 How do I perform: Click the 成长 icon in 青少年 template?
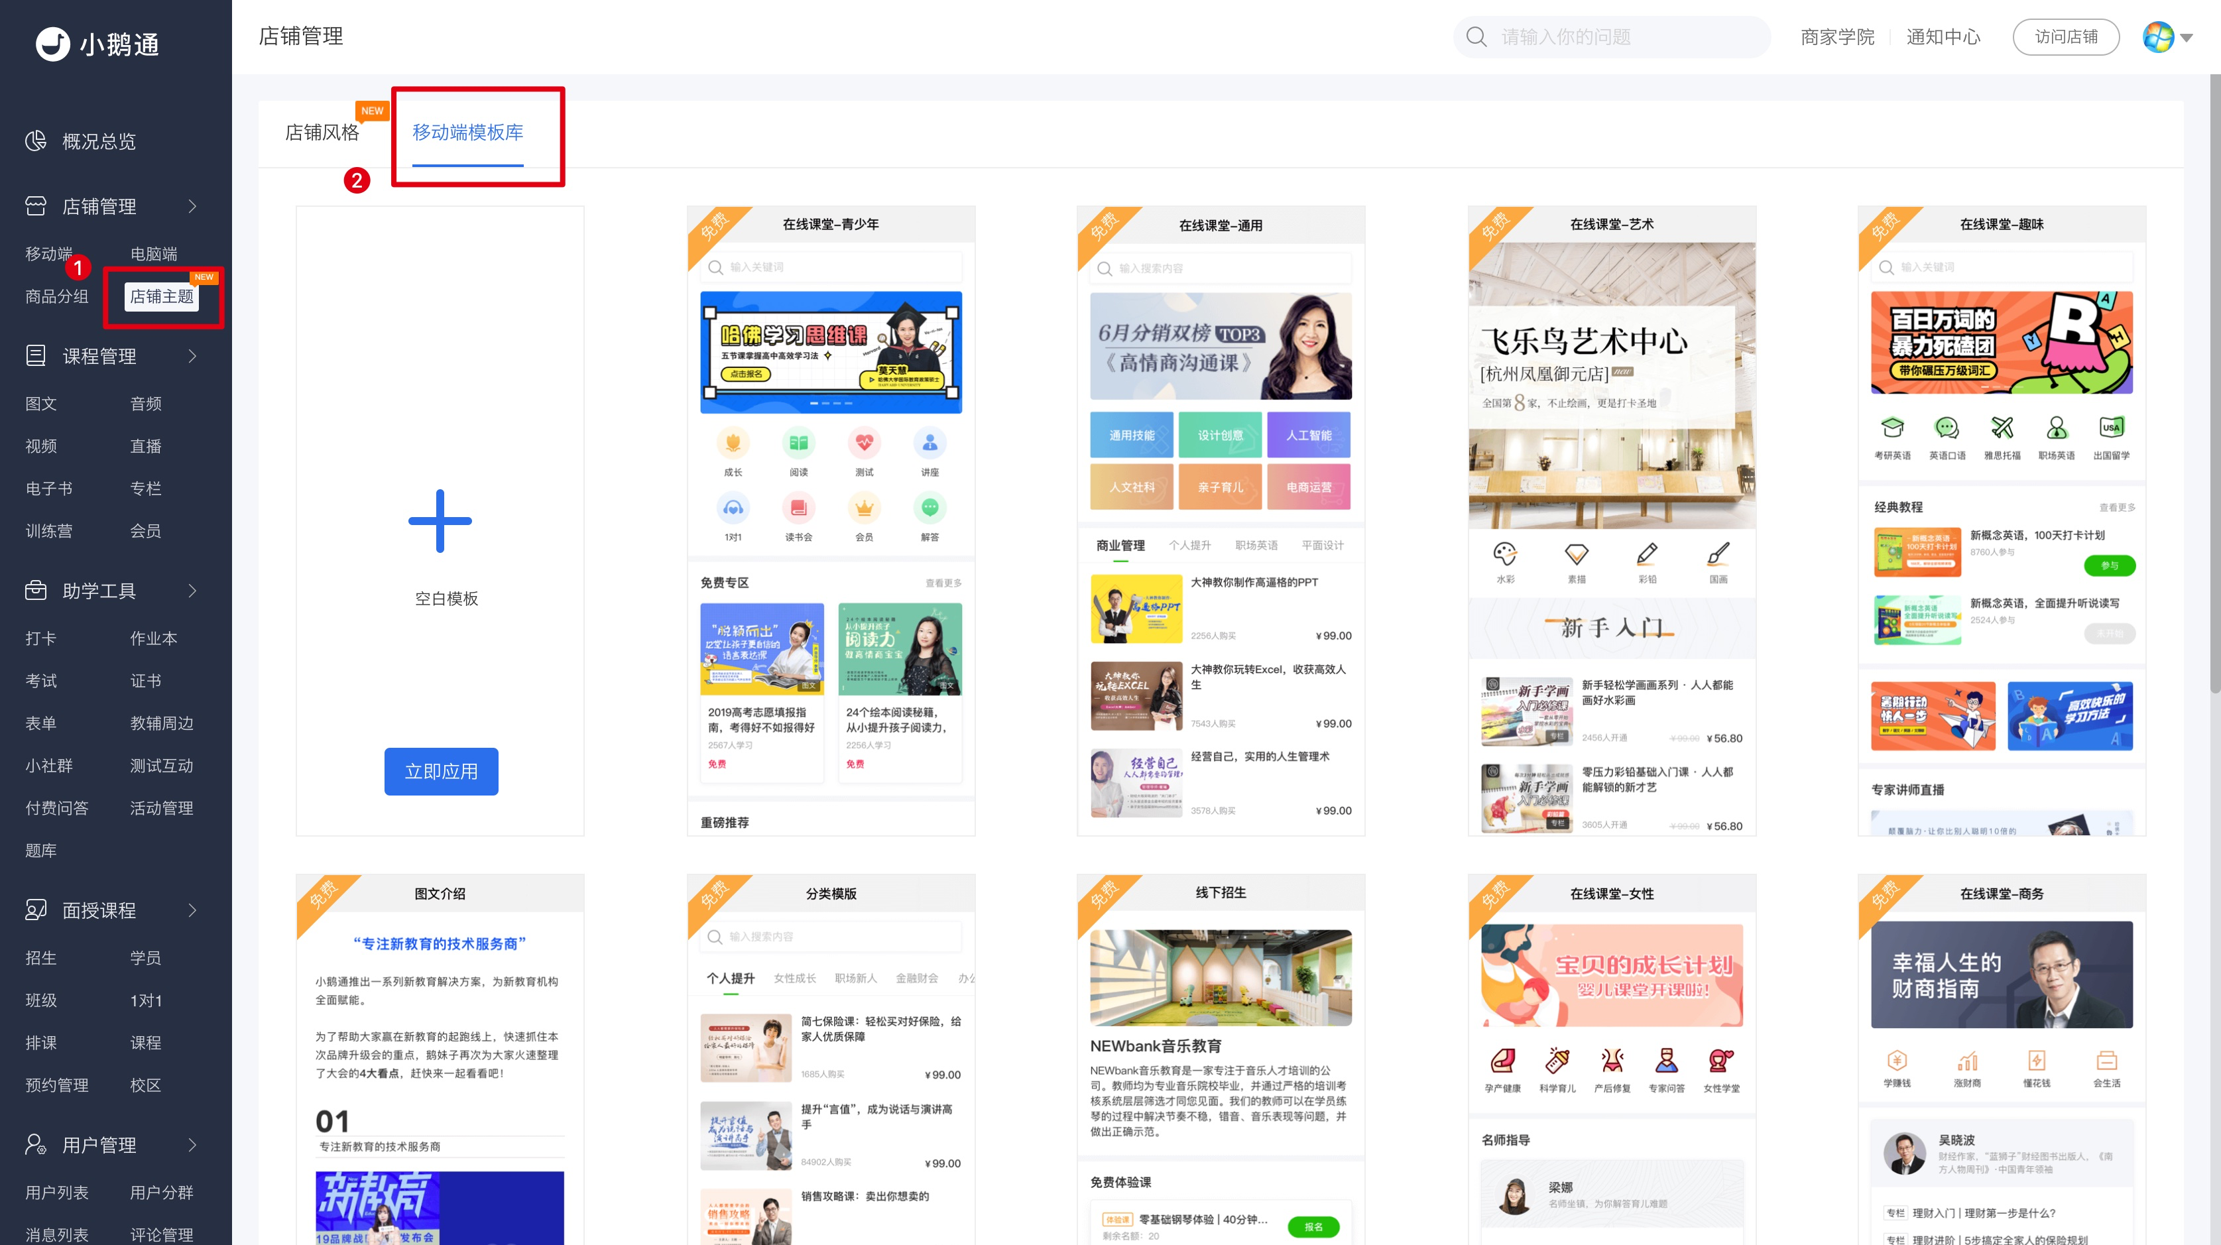pyautogui.click(x=733, y=443)
